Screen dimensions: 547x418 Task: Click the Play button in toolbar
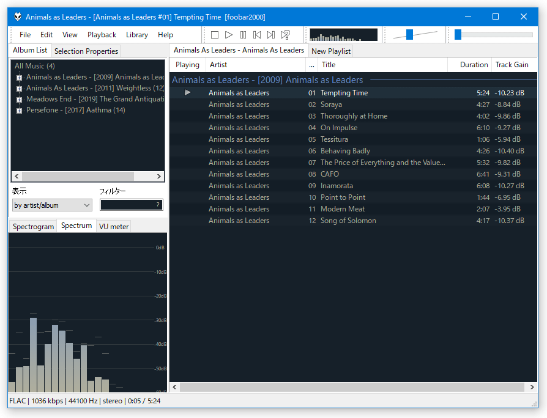tap(229, 35)
